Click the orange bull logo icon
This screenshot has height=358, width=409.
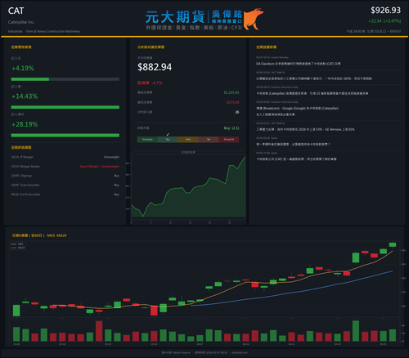[x=254, y=19]
